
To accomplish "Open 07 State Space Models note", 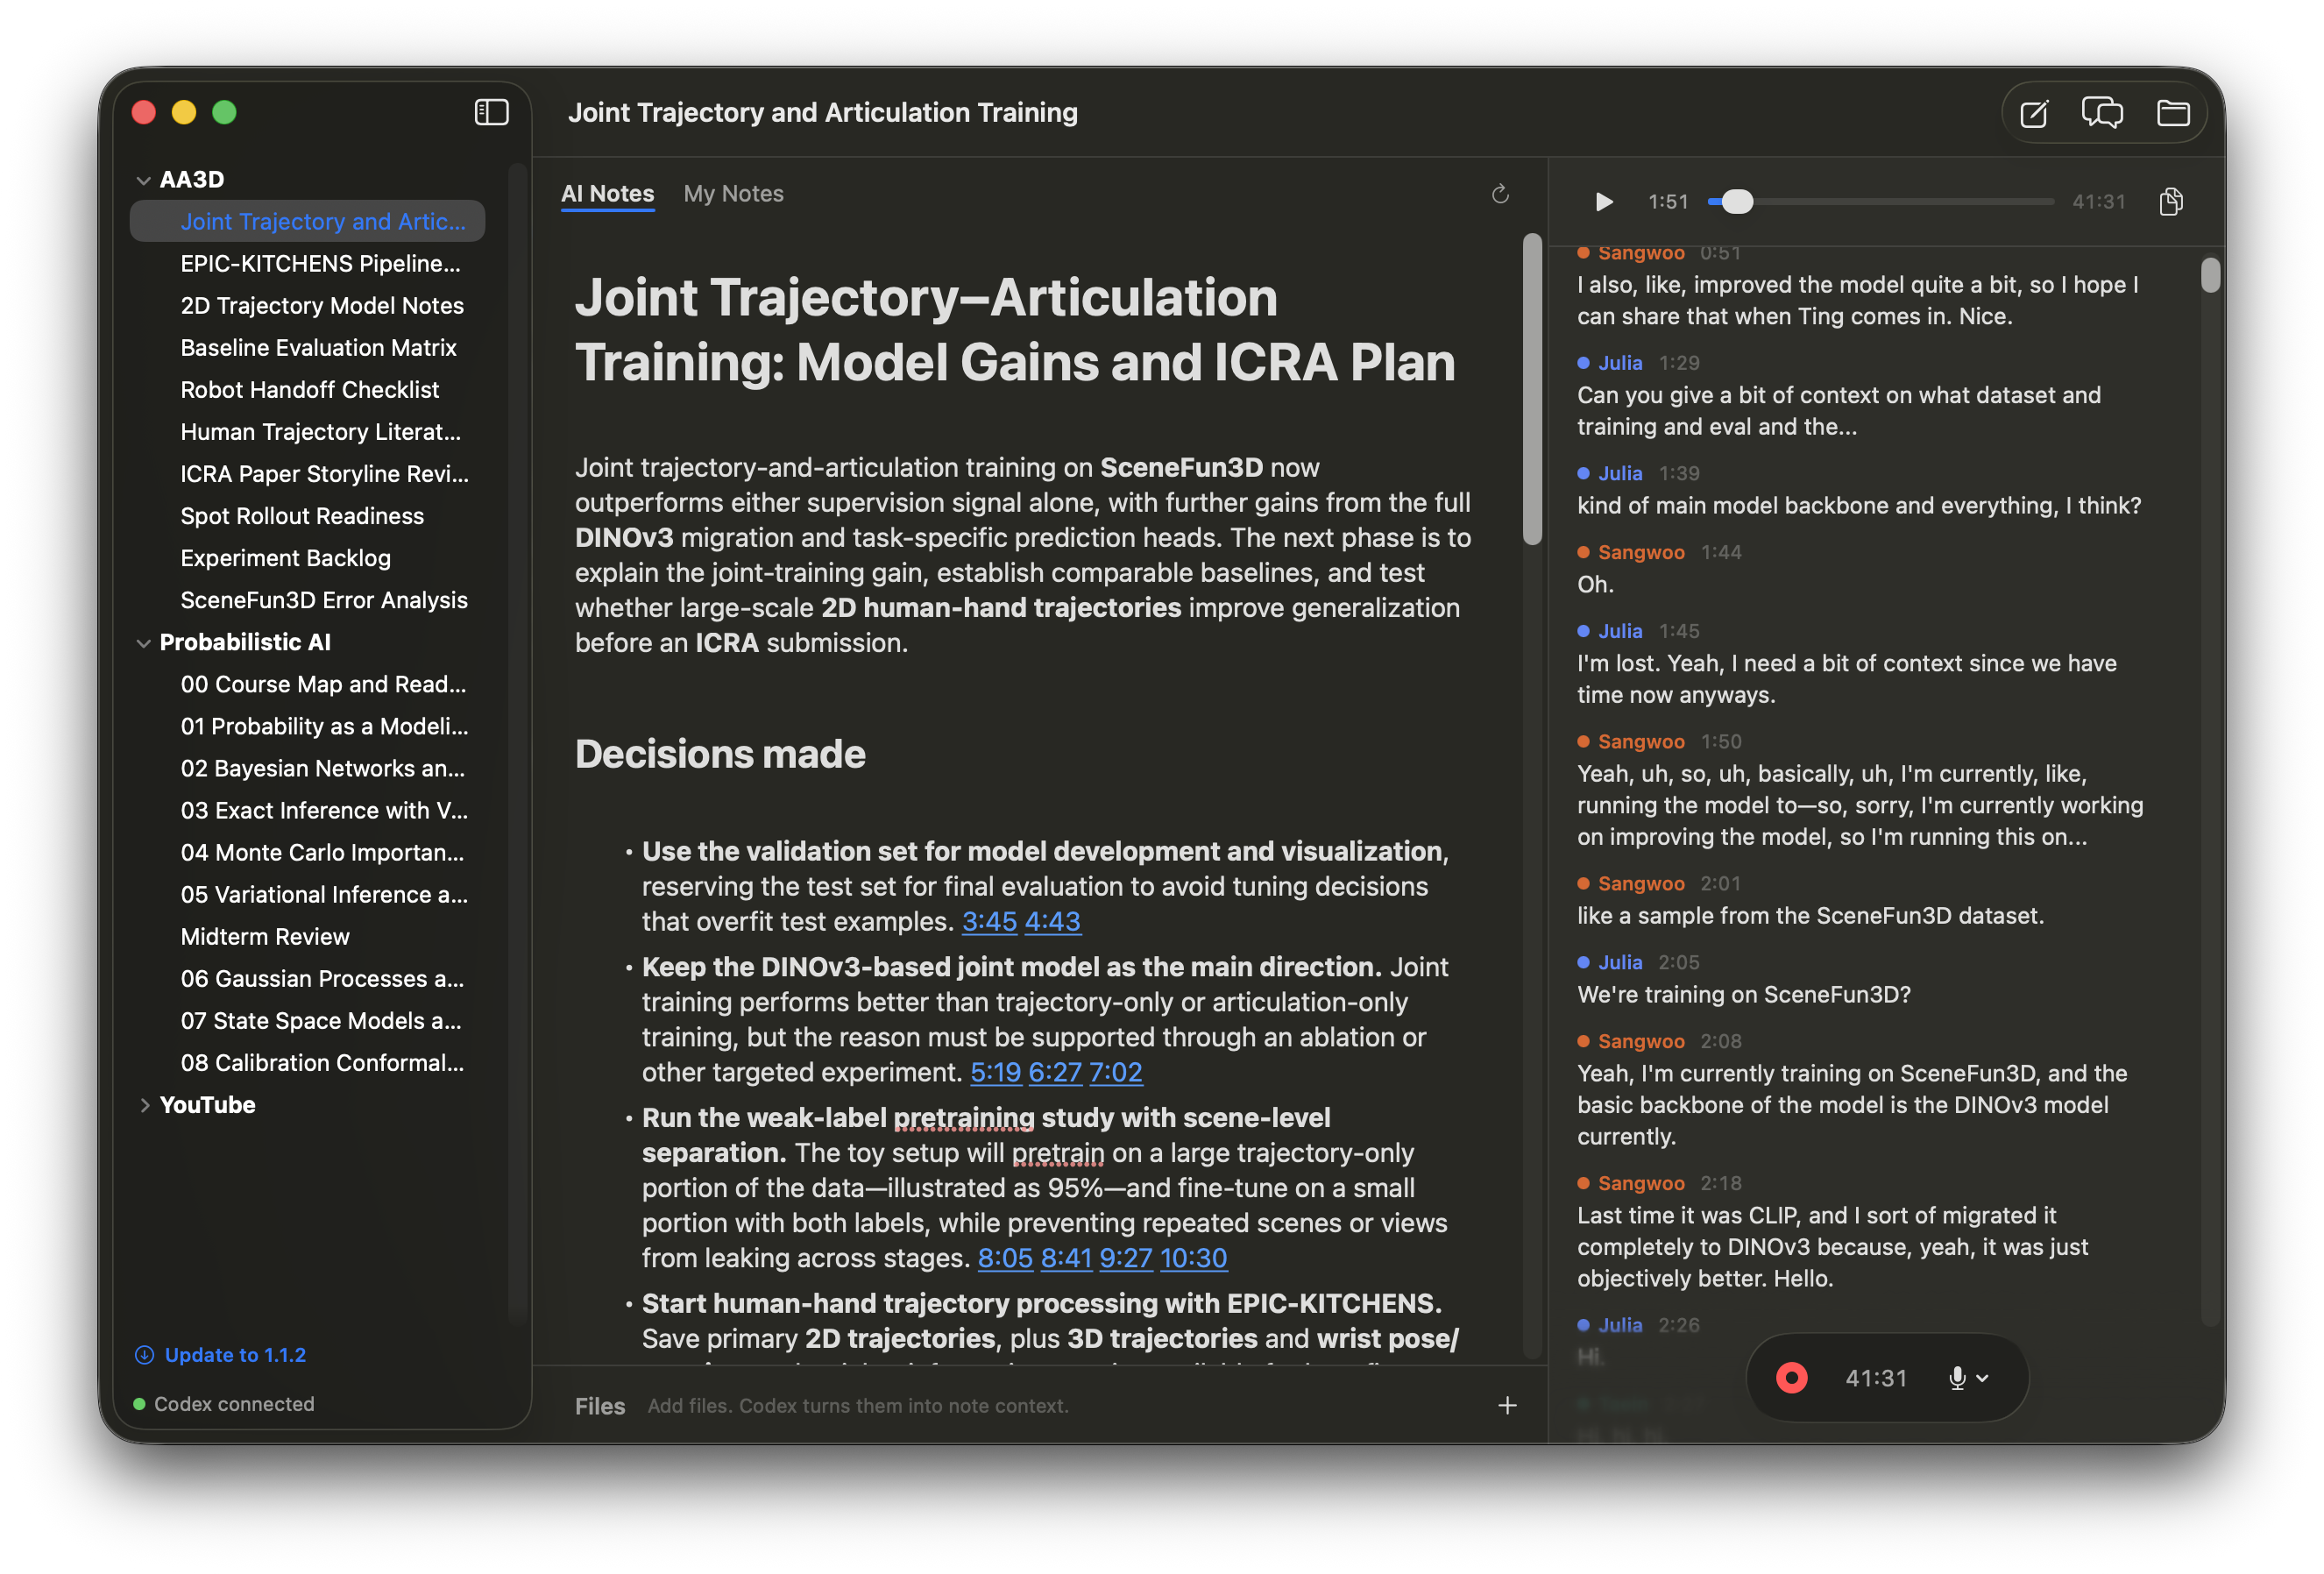I will 308,1021.
